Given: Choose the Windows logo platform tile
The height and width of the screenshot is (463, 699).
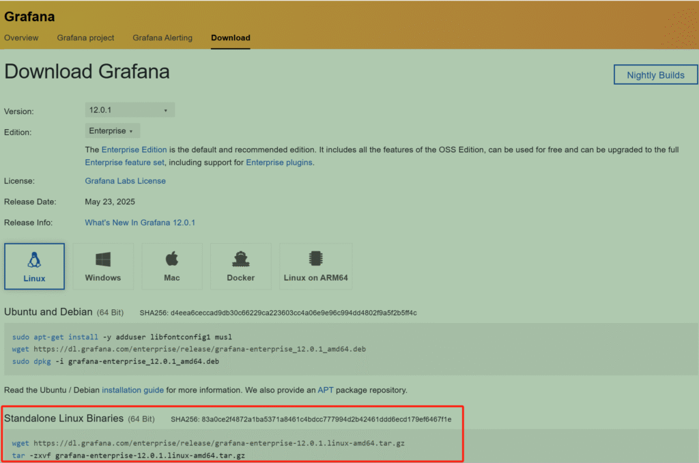Looking at the screenshot, I should [103, 260].
